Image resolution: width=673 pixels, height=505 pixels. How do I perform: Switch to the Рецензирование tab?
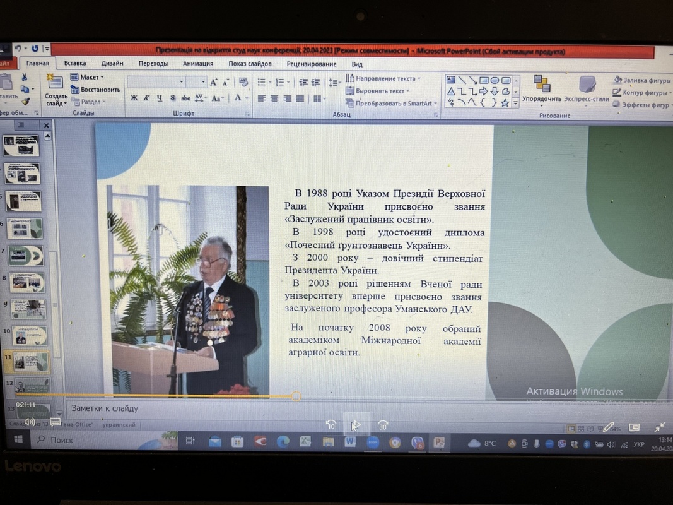click(312, 64)
